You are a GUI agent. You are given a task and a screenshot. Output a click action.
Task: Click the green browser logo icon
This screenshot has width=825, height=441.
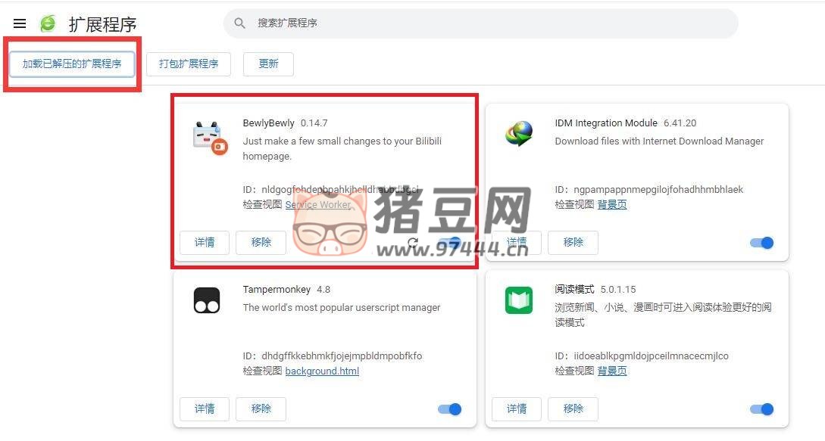tap(48, 23)
